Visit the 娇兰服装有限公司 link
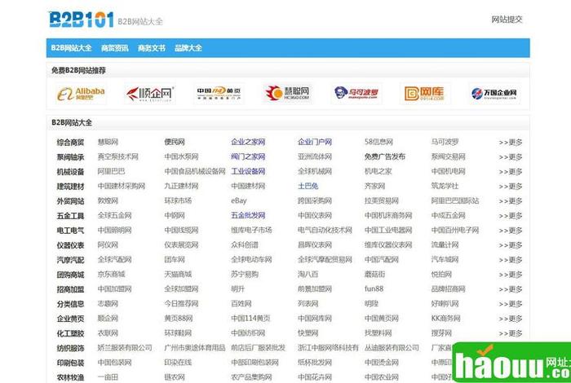The image size is (571, 383). pyautogui.click(x=125, y=348)
